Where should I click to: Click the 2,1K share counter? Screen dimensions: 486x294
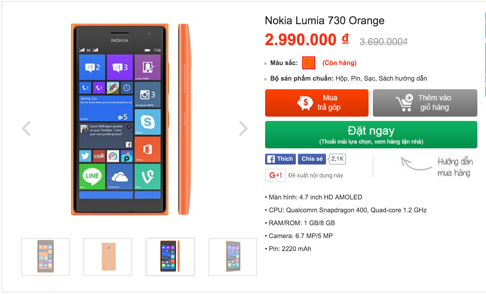tap(337, 159)
